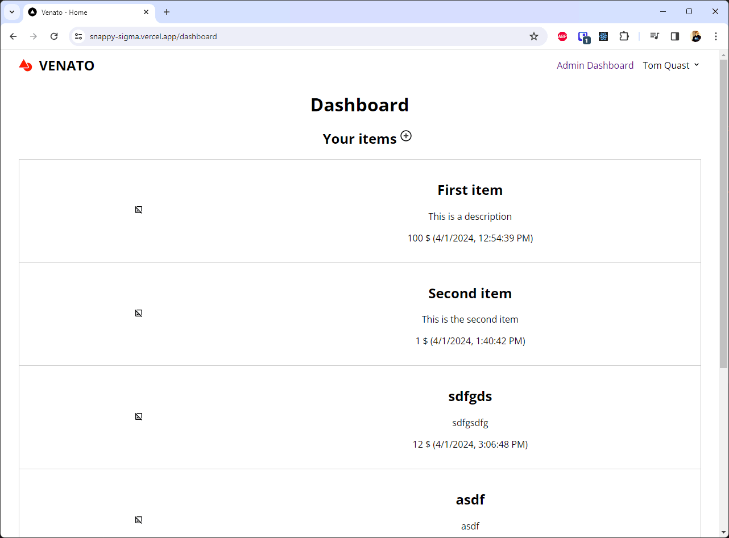This screenshot has width=729, height=538.
Task: Open media controls icon in toolbar
Action: tap(655, 36)
